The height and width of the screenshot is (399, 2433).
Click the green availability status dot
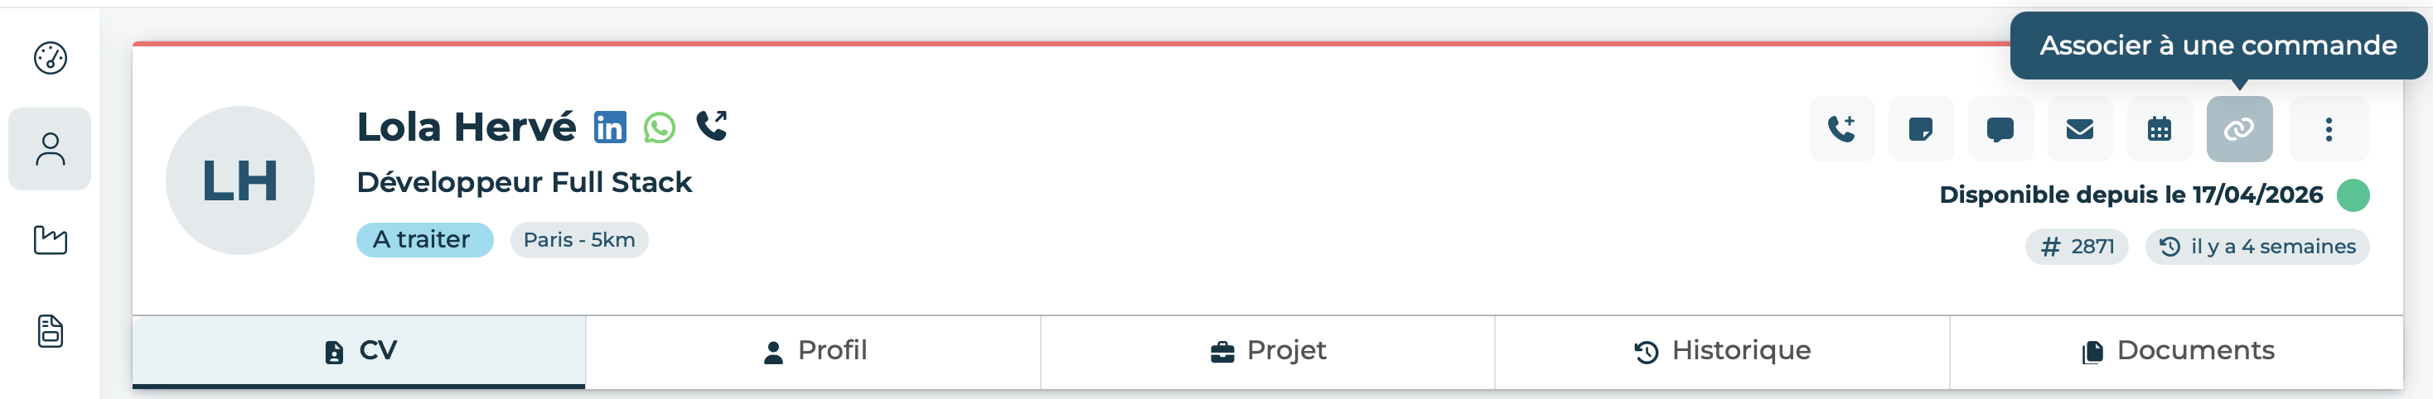[2353, 195]
